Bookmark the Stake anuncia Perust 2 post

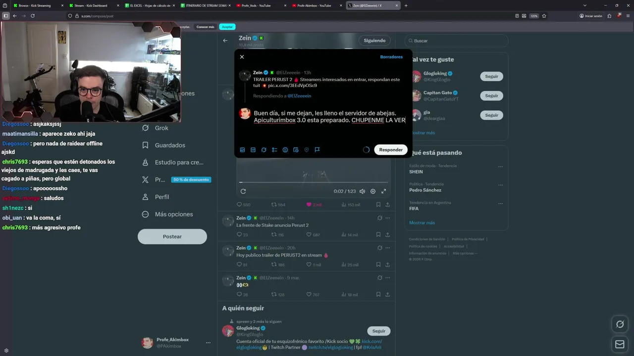378,235
